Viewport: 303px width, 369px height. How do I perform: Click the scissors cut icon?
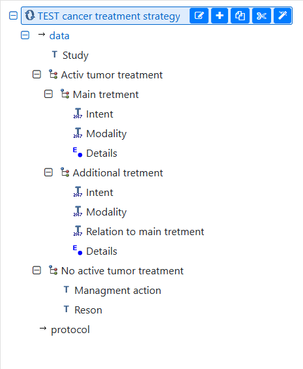click(x=261, y=16)
